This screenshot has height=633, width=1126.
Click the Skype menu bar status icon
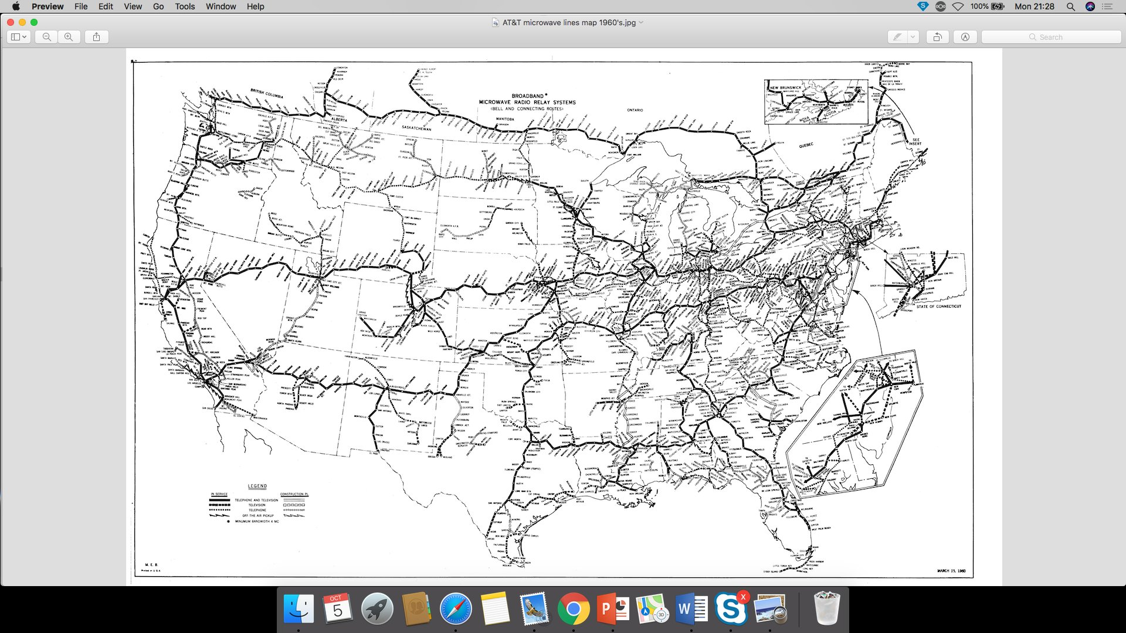pyautogui.click(x=922, y=6)
